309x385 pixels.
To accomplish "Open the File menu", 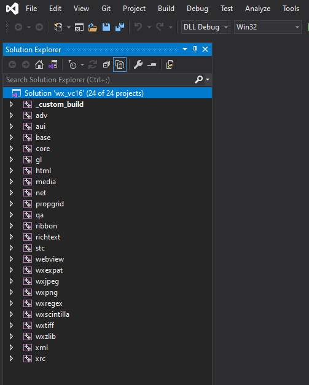I will 31,9.
